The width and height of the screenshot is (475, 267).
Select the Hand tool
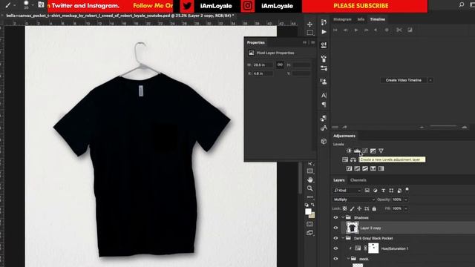click(x=309, y=179)
